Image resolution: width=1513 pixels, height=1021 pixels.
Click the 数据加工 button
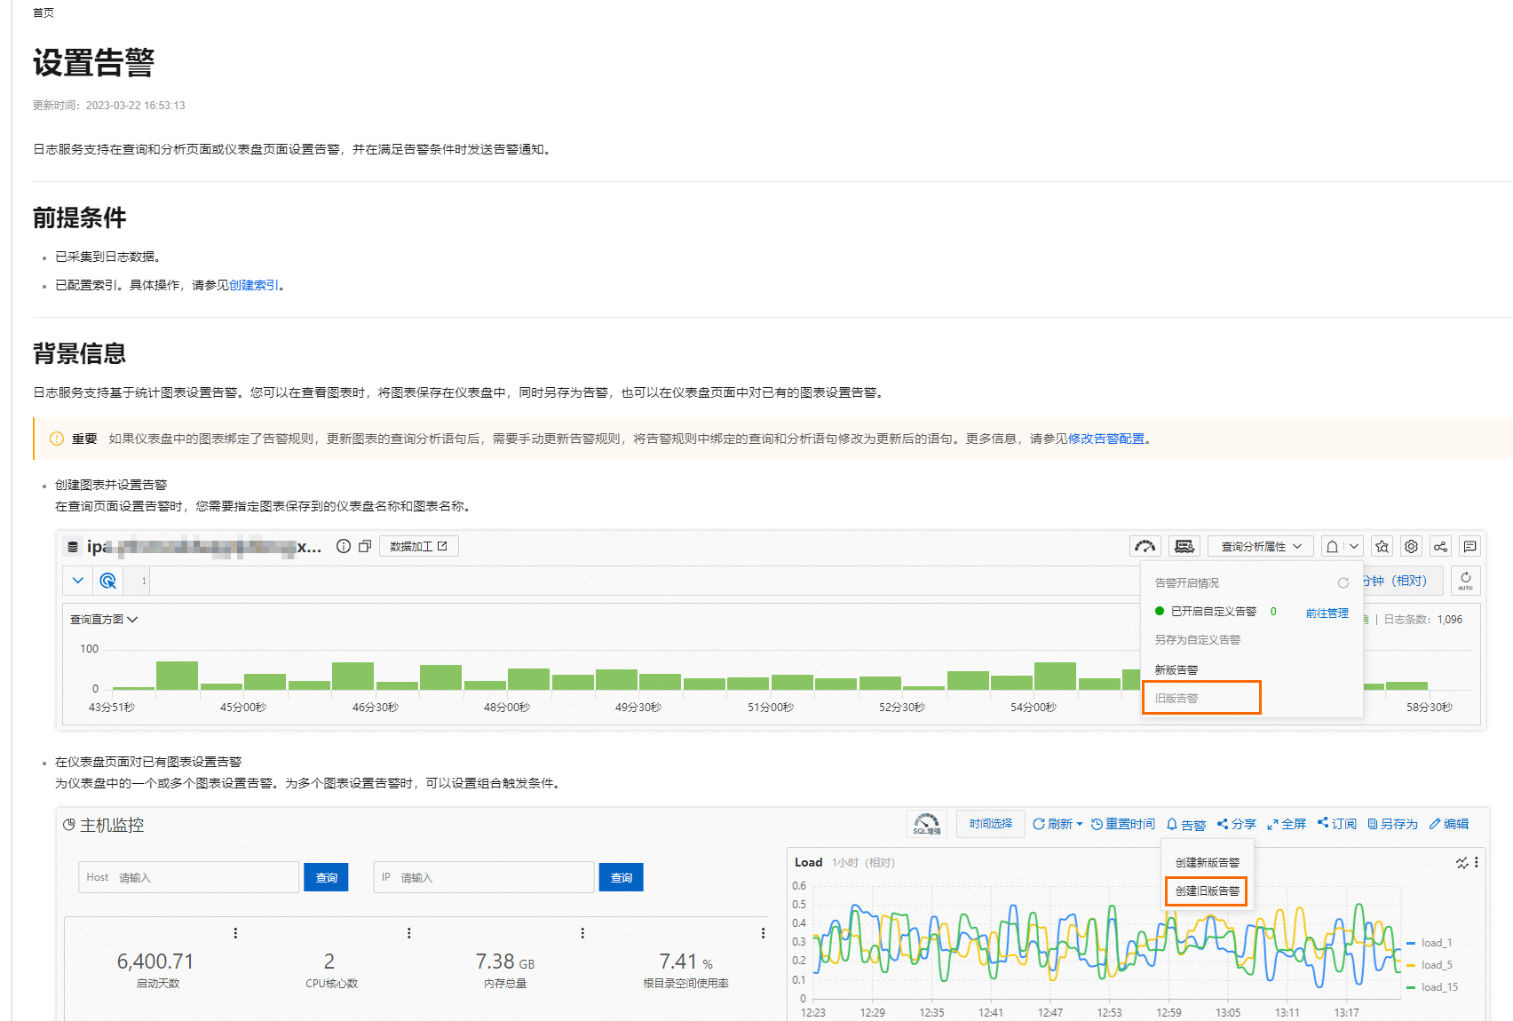pyautogui.click(x=419, y=547)
